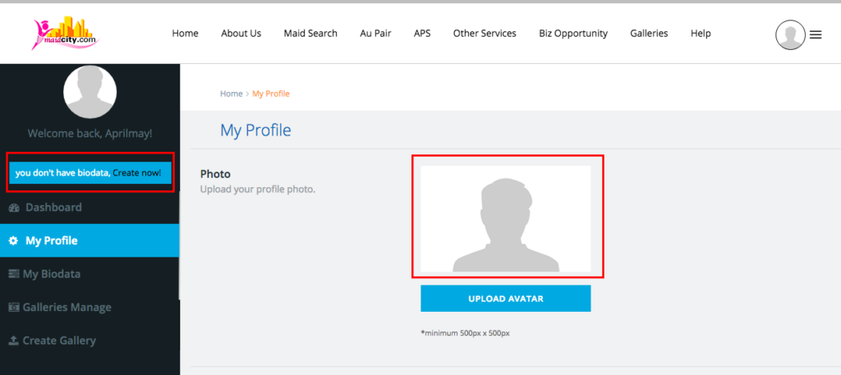Open the hamburger menu icon

tap(816, 34)
